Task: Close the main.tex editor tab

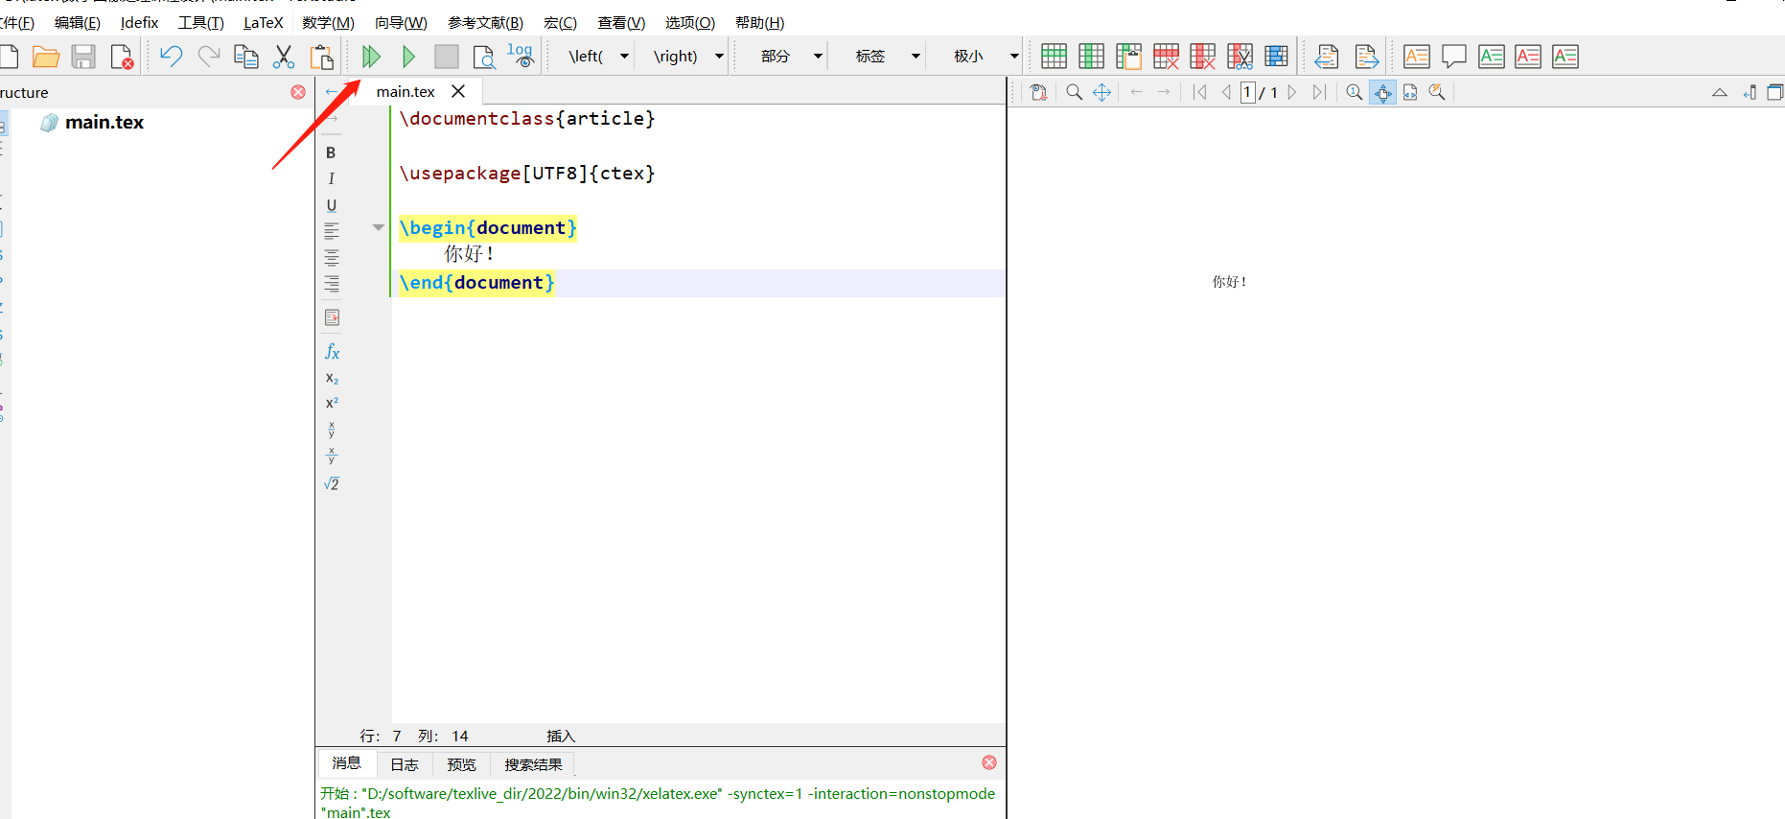Action: [x=458, y=91]
